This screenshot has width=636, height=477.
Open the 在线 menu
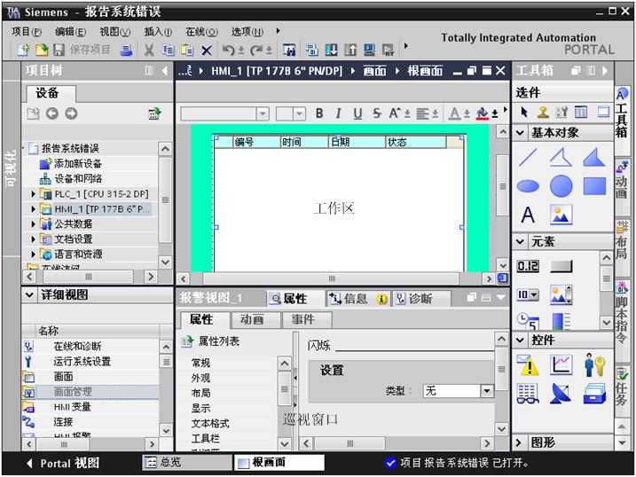click(201, 32)
